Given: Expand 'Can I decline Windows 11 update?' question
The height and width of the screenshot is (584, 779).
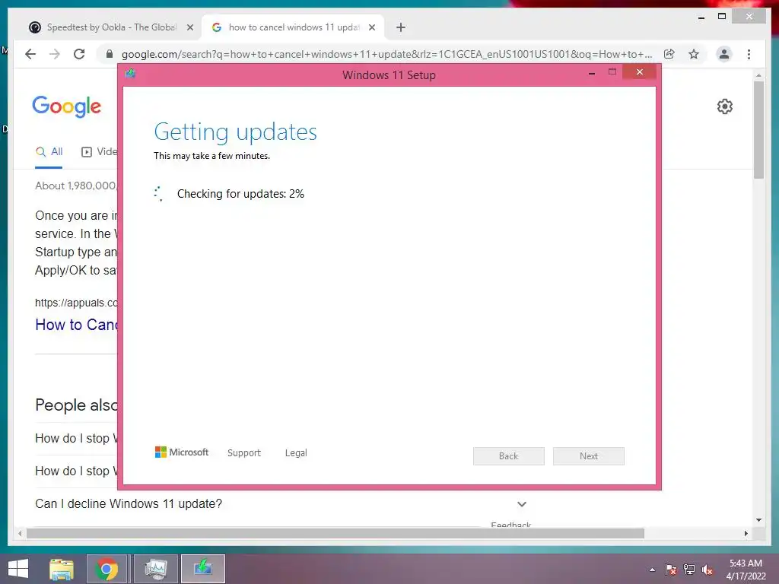Looking at the screenshot, I should click(522, 504).
